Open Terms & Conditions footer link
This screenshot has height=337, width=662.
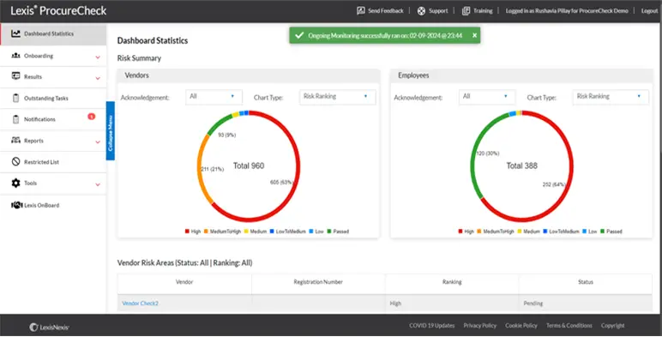tap(569, 326)
